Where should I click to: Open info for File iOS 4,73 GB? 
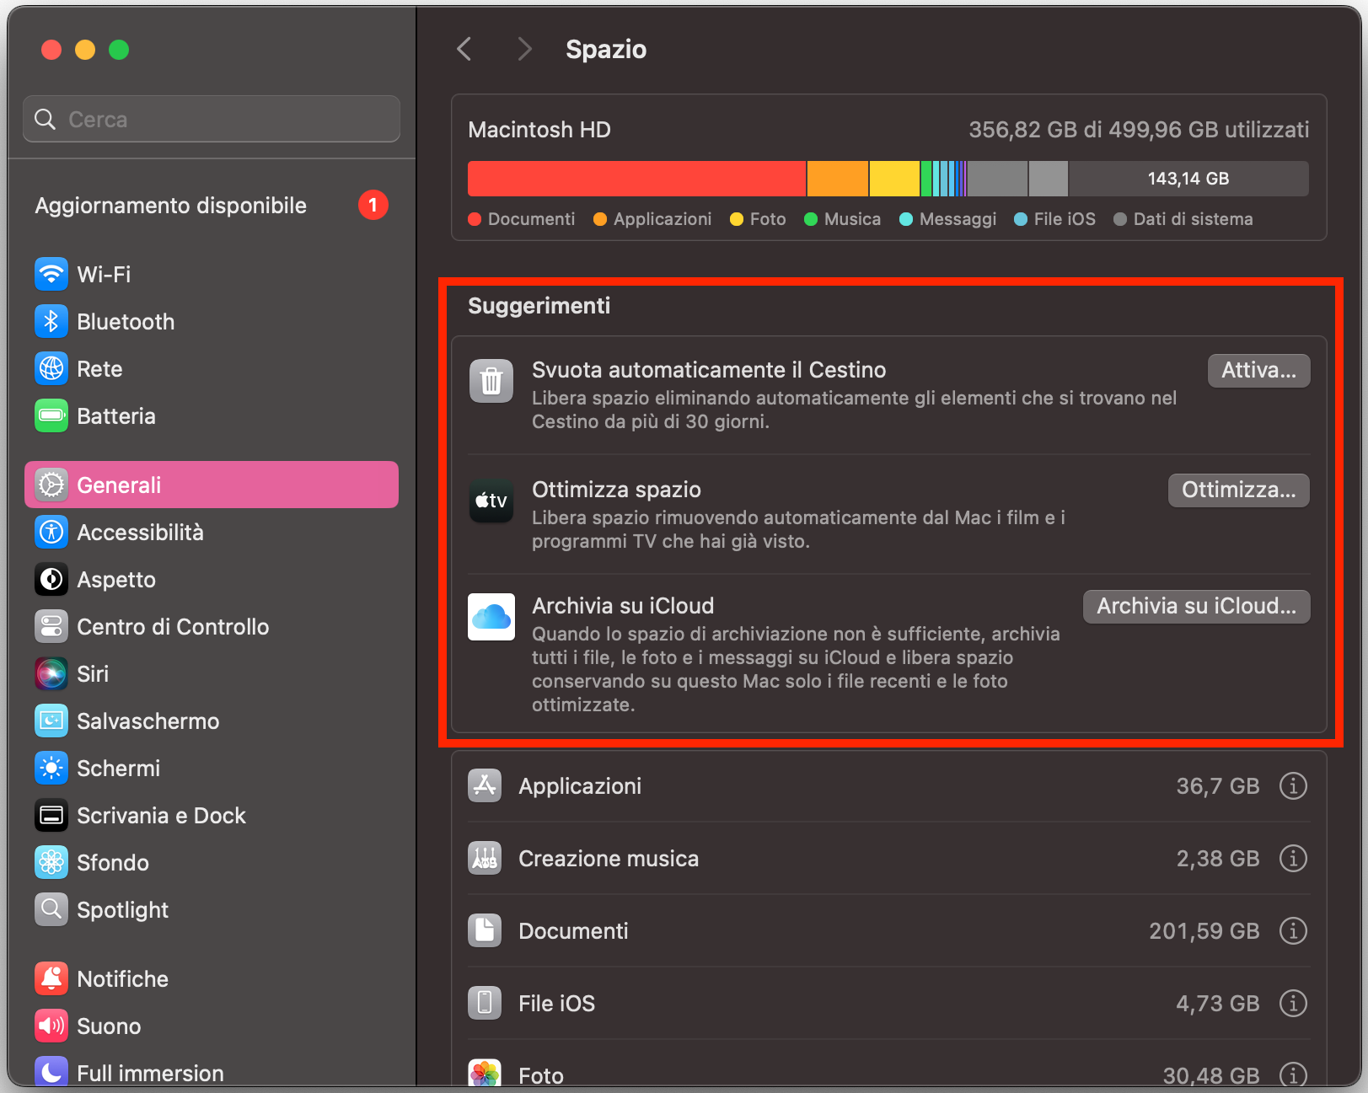[x=1293, y=1003]
